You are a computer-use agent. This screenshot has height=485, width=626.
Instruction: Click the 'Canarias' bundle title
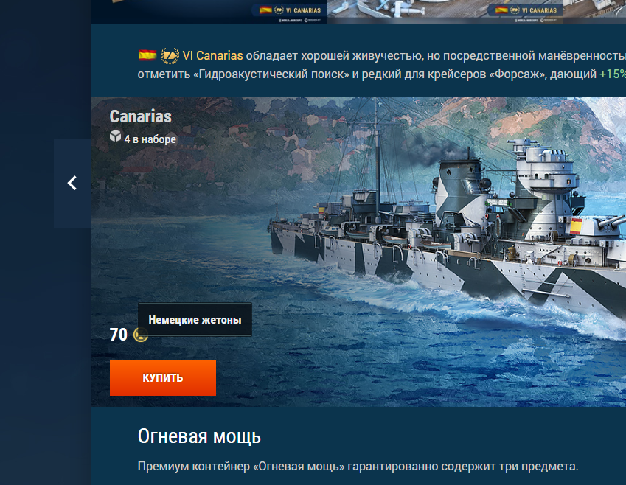[x=141, y=116]
